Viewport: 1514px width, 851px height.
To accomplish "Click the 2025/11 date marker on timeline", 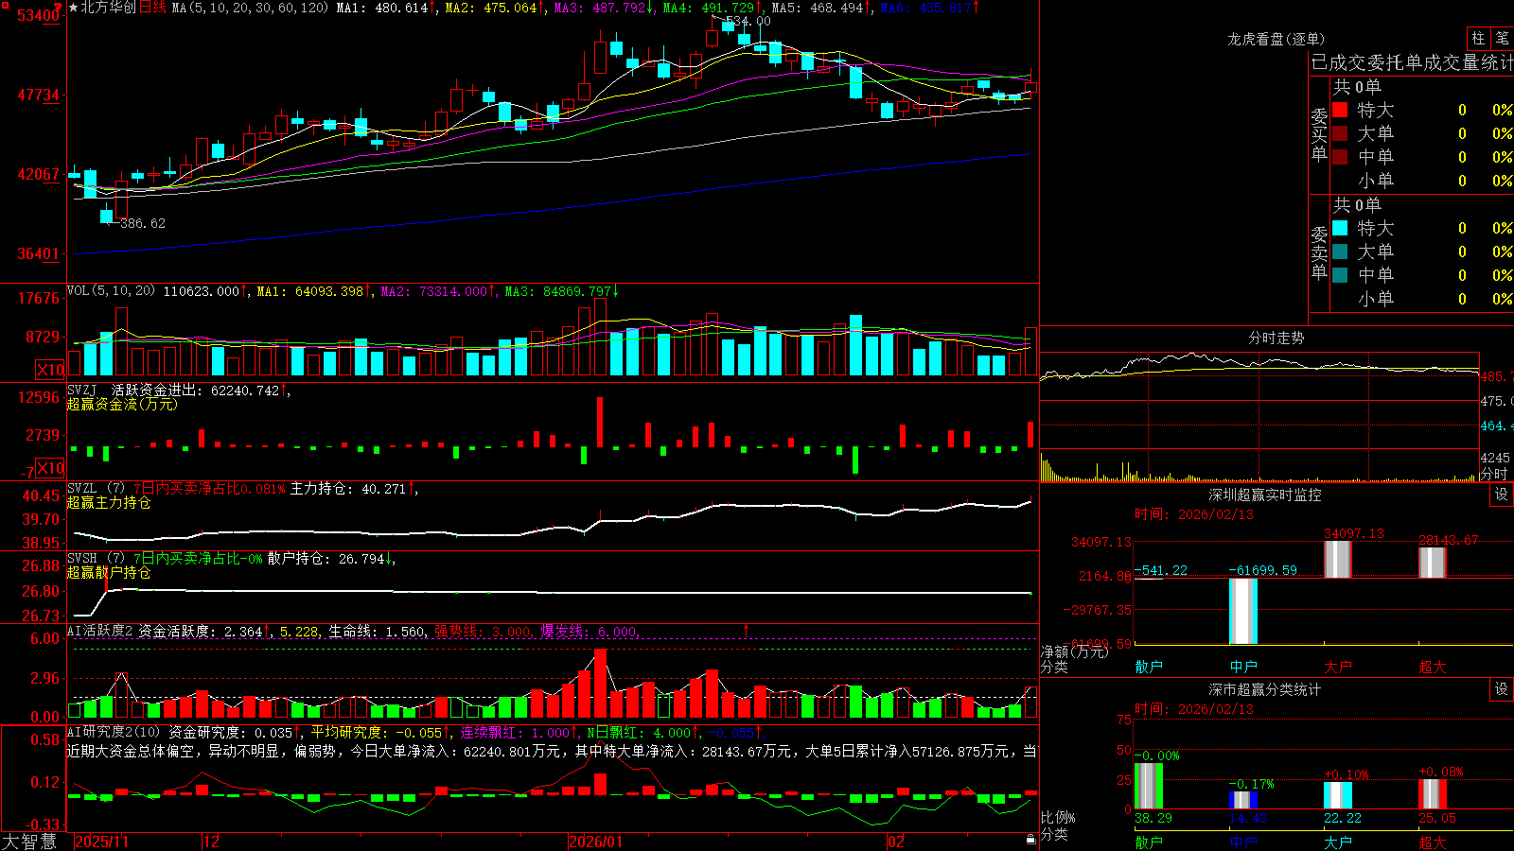I will (101, 842).
